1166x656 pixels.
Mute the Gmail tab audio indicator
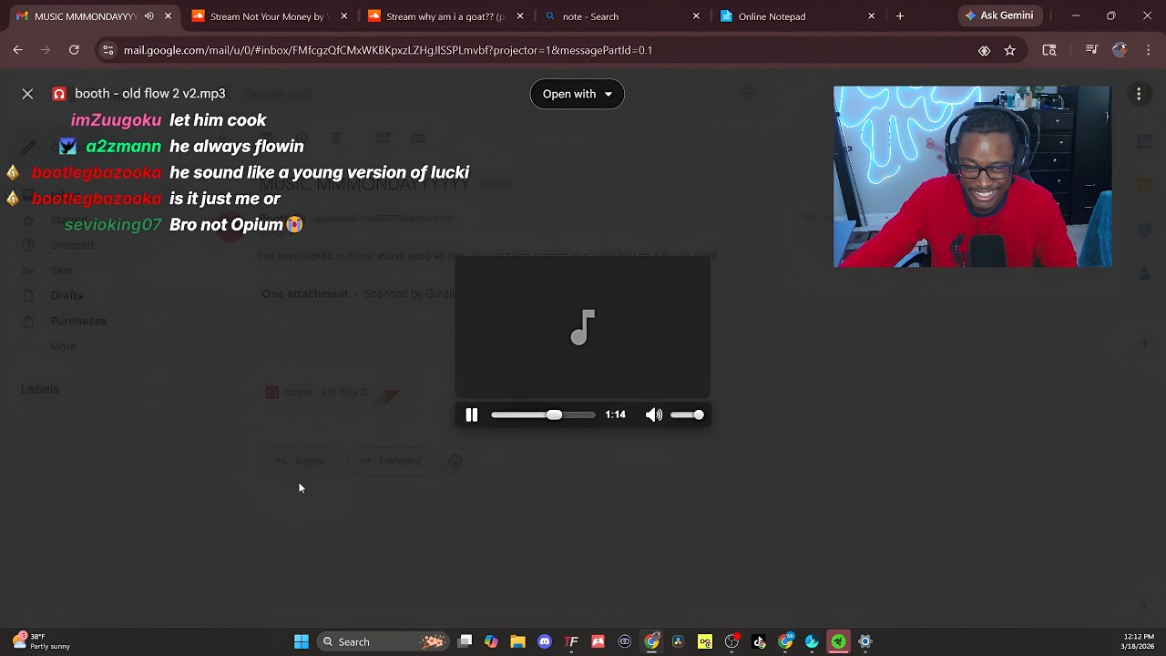(x=149, y=16)
